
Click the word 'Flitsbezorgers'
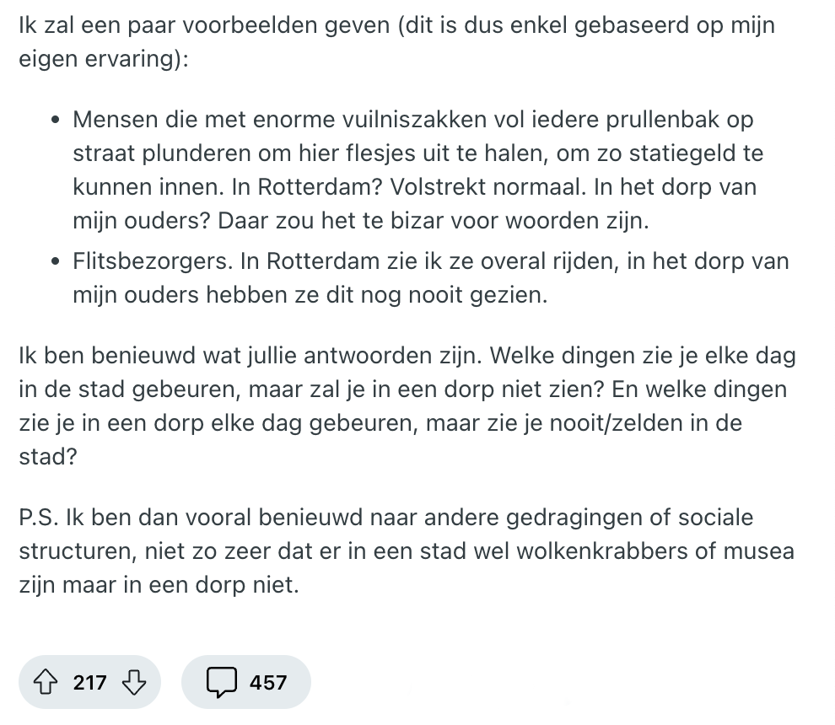coord(151,261)
